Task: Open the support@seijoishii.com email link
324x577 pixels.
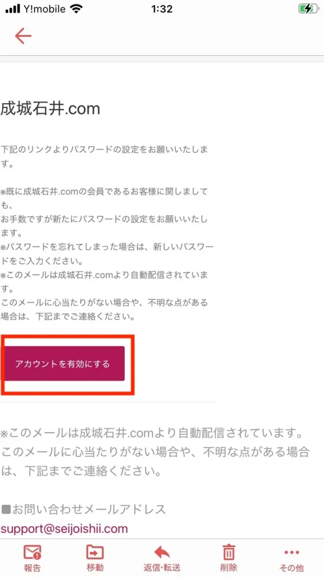Action: pyautogui.click(x=64, y=529)
